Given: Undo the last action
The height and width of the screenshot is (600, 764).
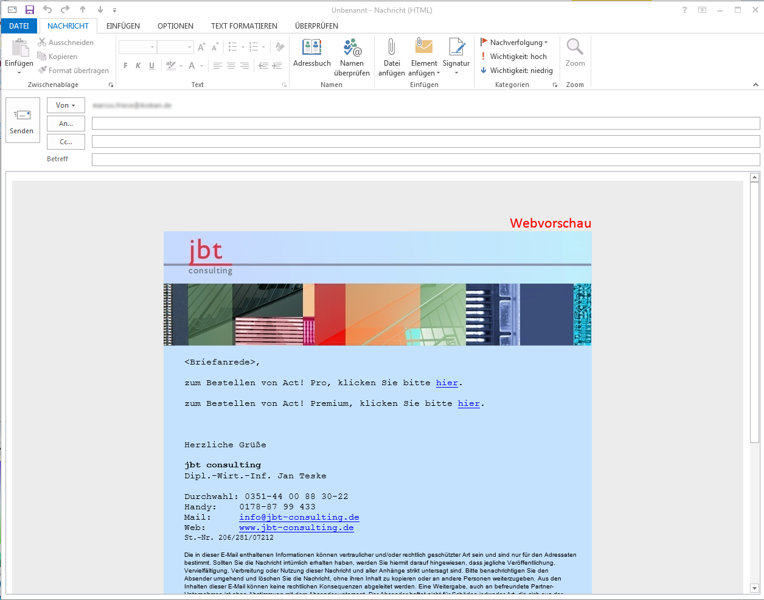Looking at the screenshot, I should click(x=47, y=10).
